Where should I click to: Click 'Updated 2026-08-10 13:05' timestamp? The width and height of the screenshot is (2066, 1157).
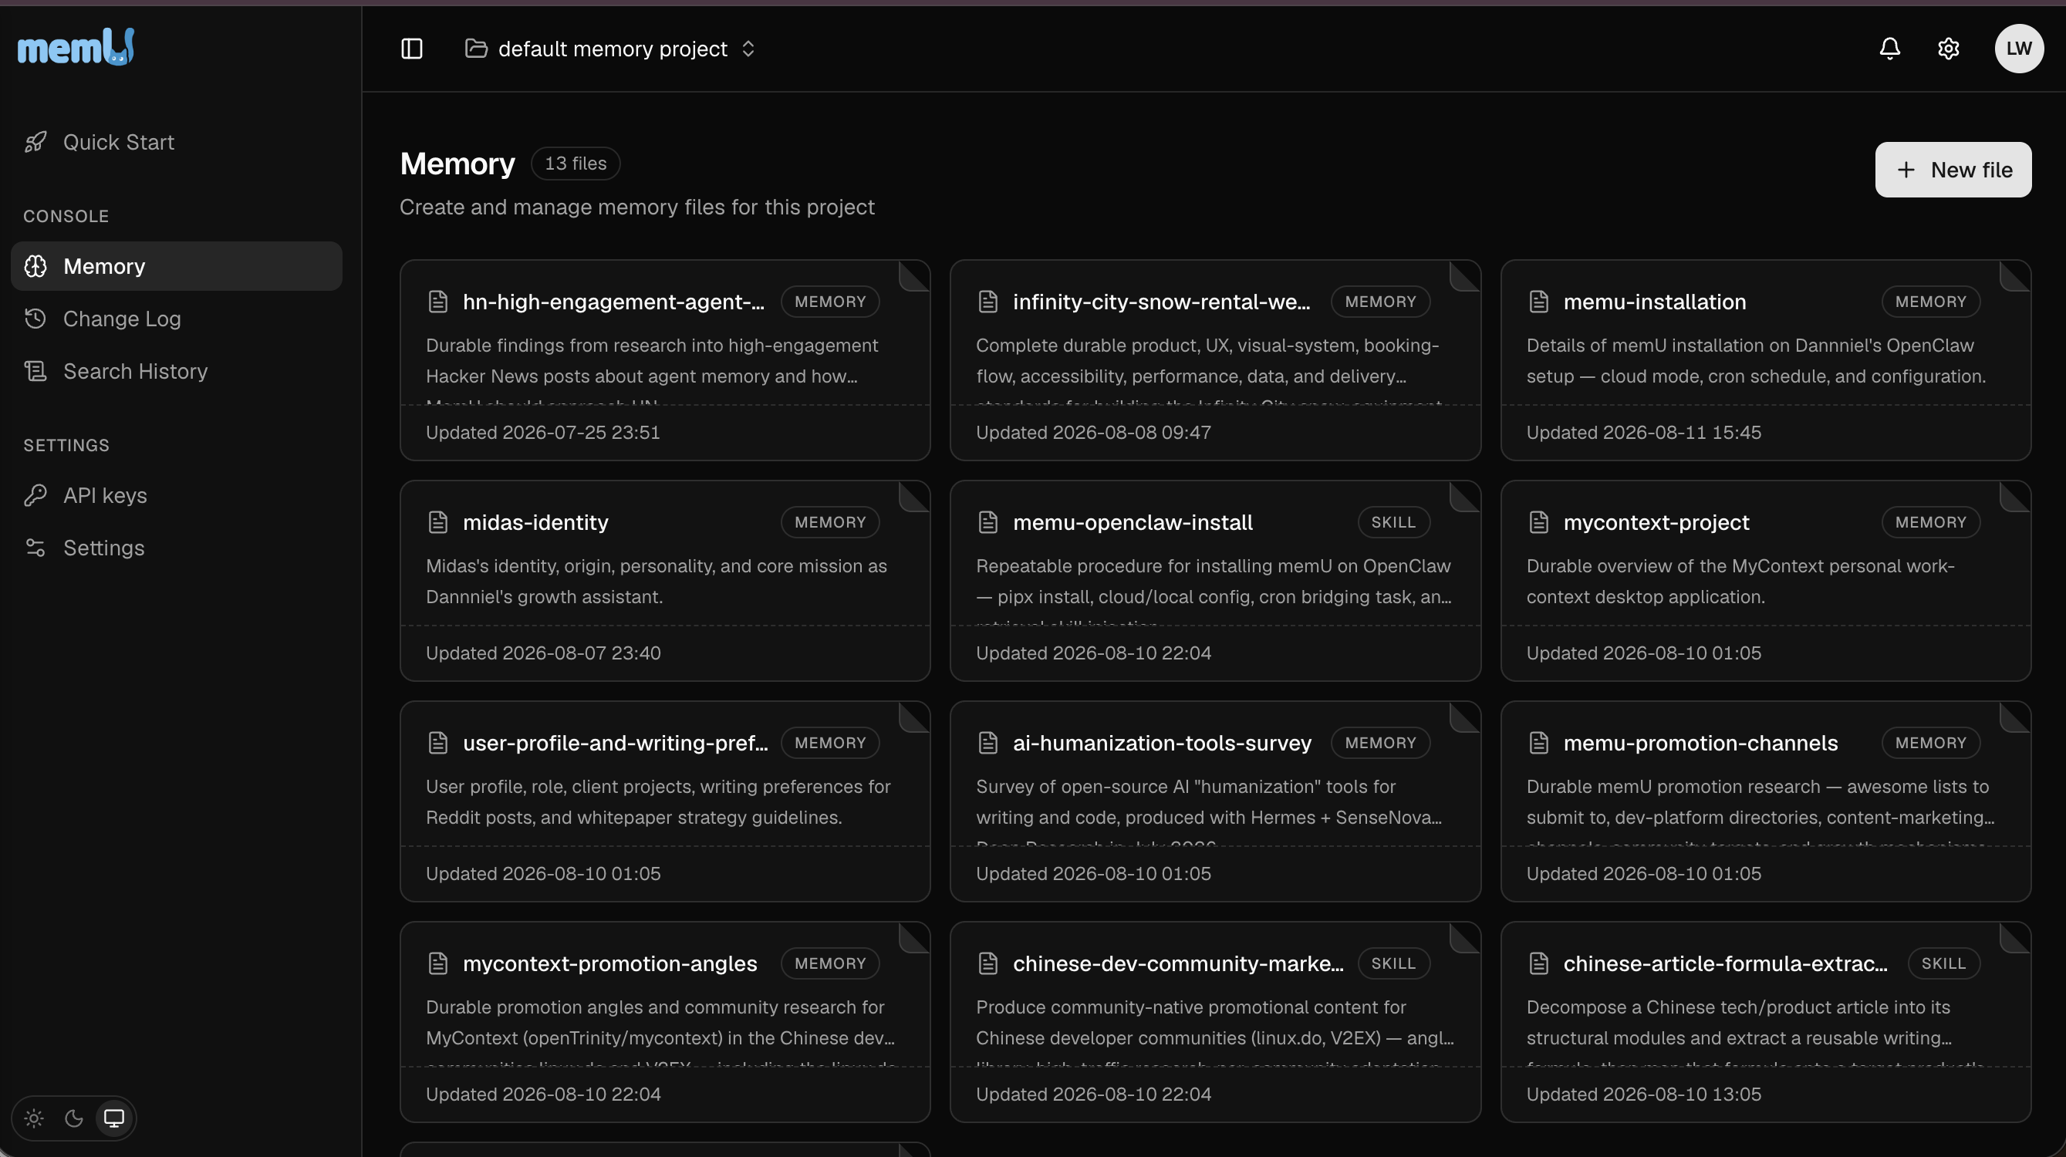[x=1643, y=1094]
